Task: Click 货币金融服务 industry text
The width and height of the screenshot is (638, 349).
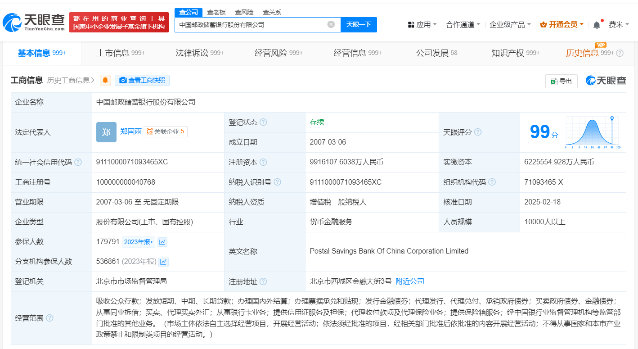Action: point(331,222)
